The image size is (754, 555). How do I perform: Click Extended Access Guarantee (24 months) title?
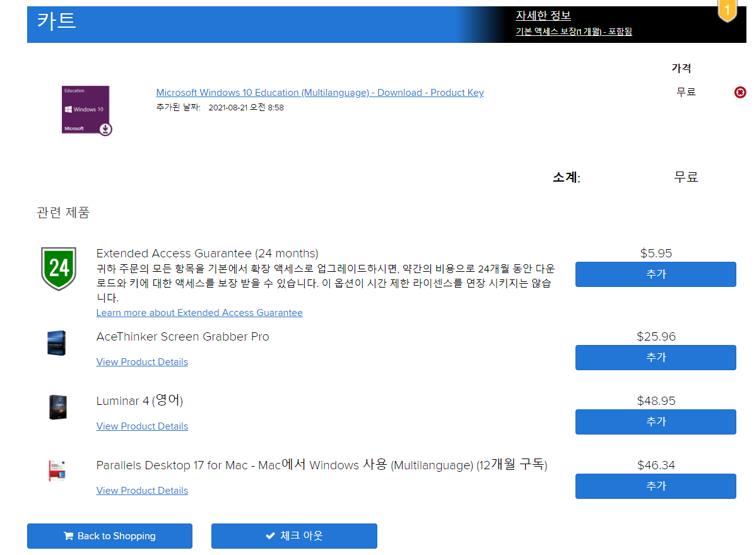[207, 254]
